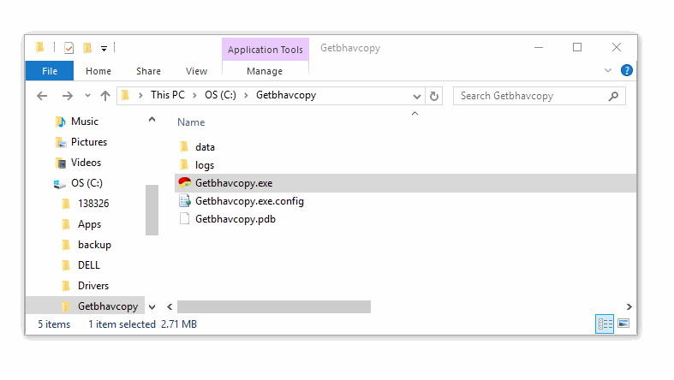Click the Music library icon
This screenshot has width=674, height=380.
[x=61, y=122]
